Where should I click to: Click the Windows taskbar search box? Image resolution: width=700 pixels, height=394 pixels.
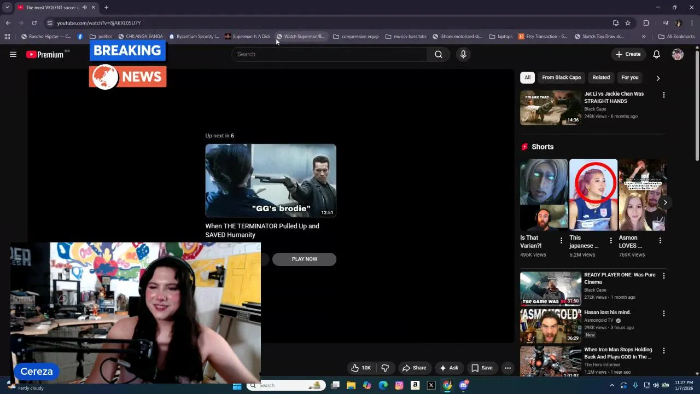click(285, 385)
